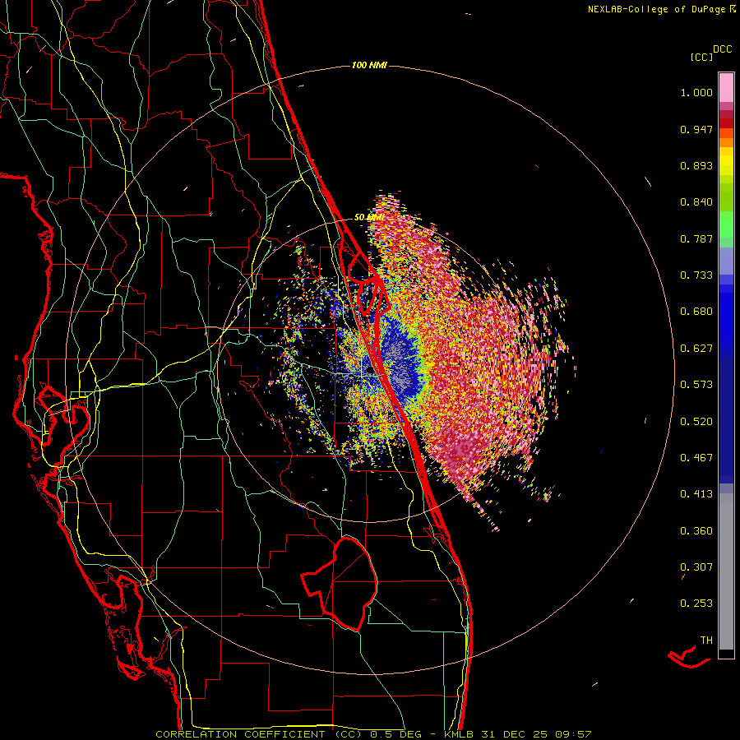740x740 pixels.
Task: Click the NEXLAB-College of DuPage label
Action: click(x=656, y=9)
